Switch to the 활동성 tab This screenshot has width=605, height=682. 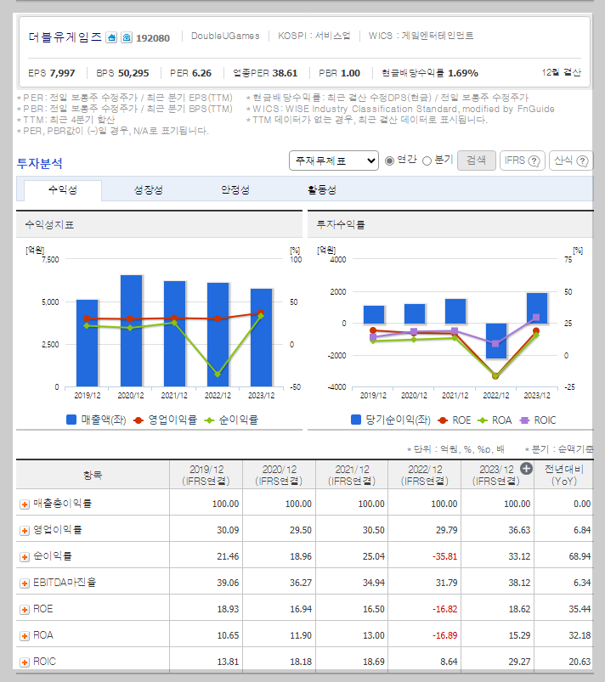coord(322,190)
